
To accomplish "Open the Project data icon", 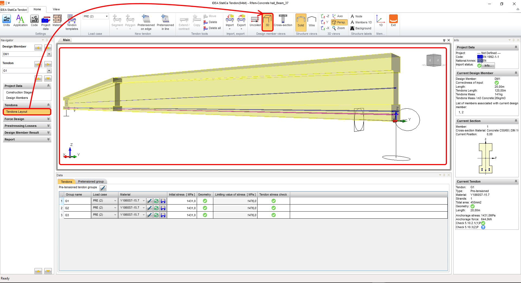I will point(46,22).
